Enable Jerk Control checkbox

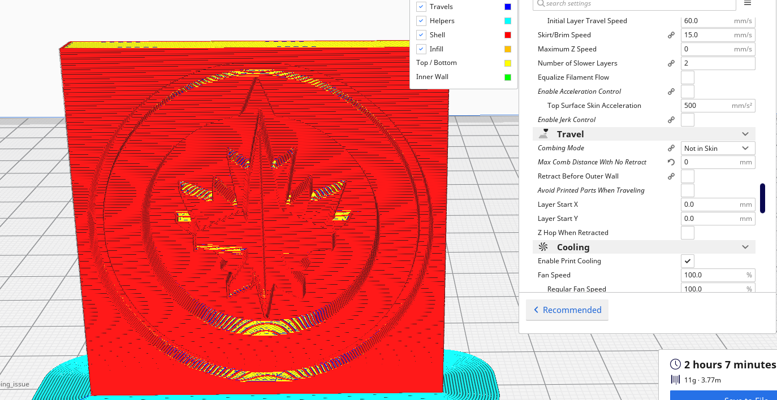point(688,120)
